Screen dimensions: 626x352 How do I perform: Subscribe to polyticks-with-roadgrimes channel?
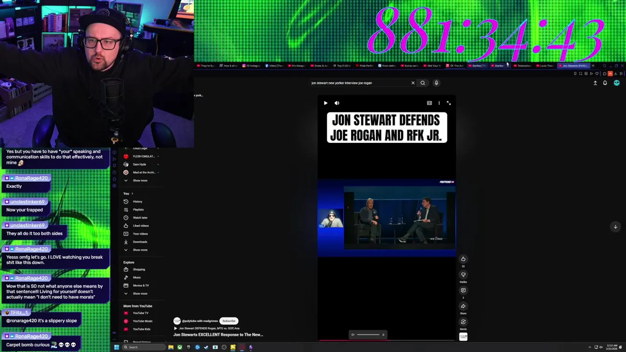[x=229, y=321]
